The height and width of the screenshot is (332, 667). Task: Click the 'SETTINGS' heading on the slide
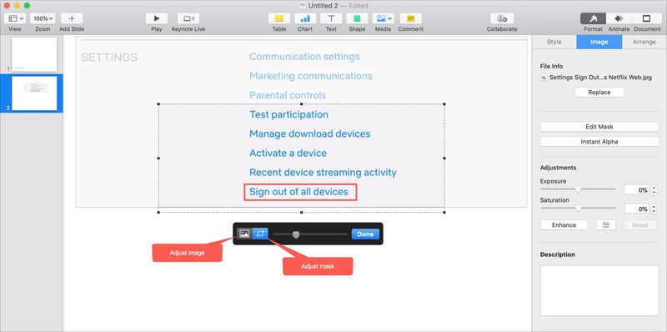[109, 58]
